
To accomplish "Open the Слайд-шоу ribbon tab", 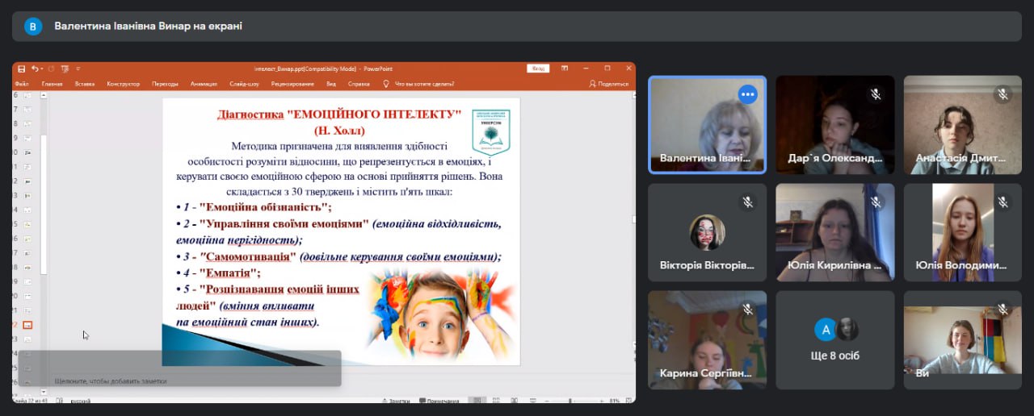I will [x=244, y=84].
